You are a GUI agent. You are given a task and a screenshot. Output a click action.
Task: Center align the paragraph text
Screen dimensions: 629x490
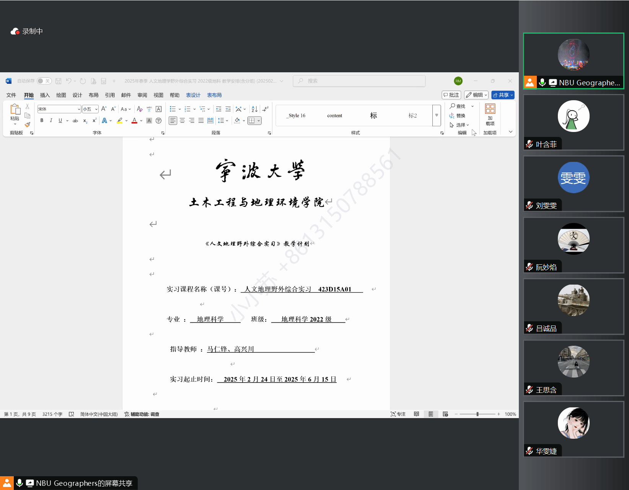(x=183, y=120)
